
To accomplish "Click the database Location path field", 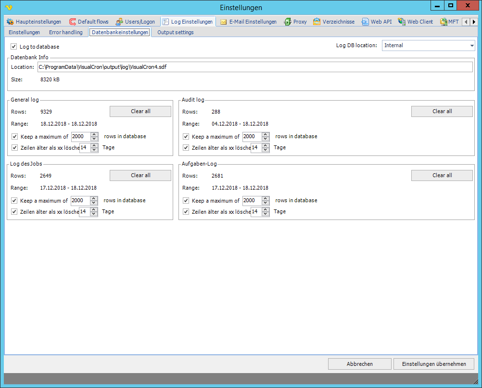I will point(255,67).
